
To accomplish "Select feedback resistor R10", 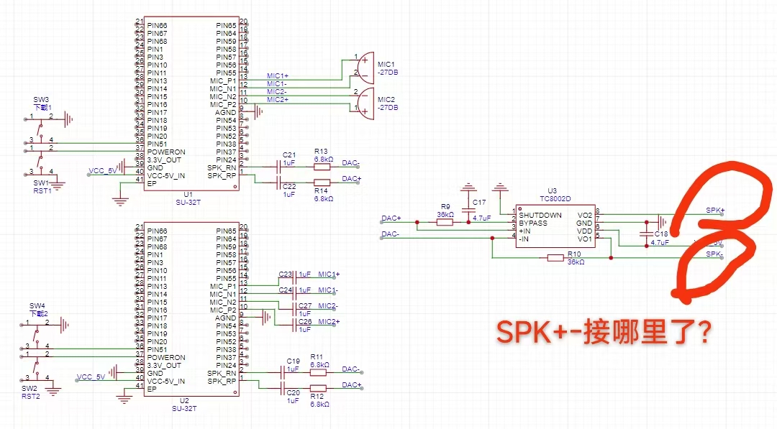I will [555, 257].
